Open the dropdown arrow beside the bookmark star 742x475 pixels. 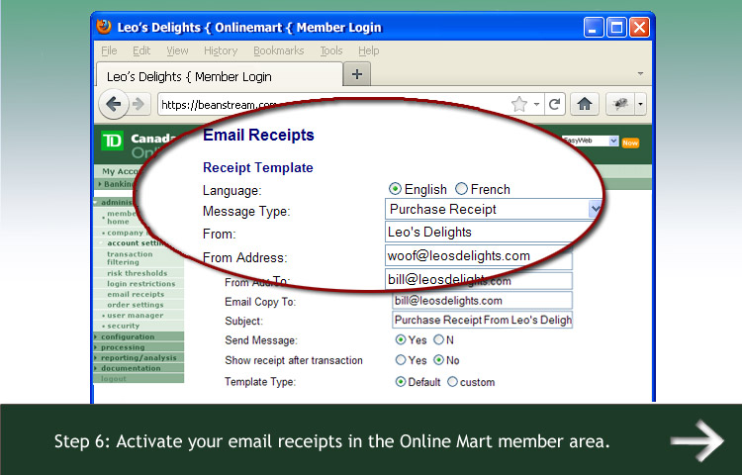536,104
